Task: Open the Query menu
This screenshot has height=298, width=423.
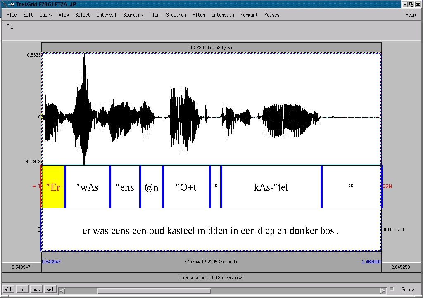Action: tap(46, 15)
